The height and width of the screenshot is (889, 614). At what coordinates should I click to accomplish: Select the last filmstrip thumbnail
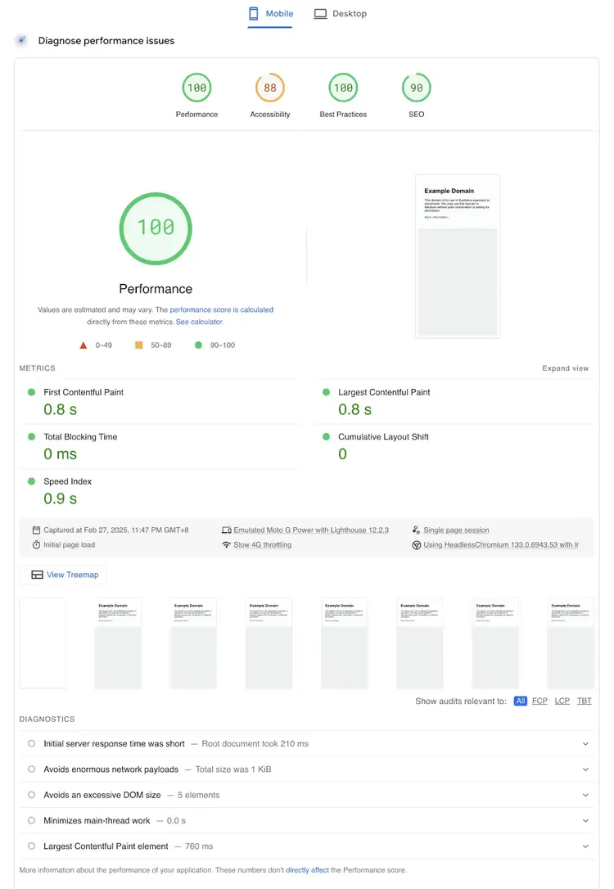[571, 643]
